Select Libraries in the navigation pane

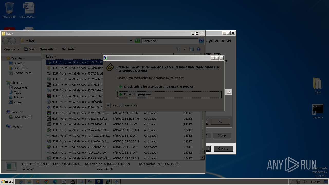pyautogui.click(x=16, y=83)
